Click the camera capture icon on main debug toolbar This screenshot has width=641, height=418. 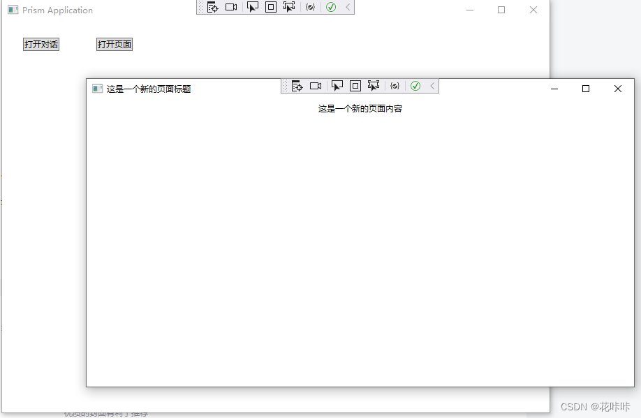tap(231, 7)
